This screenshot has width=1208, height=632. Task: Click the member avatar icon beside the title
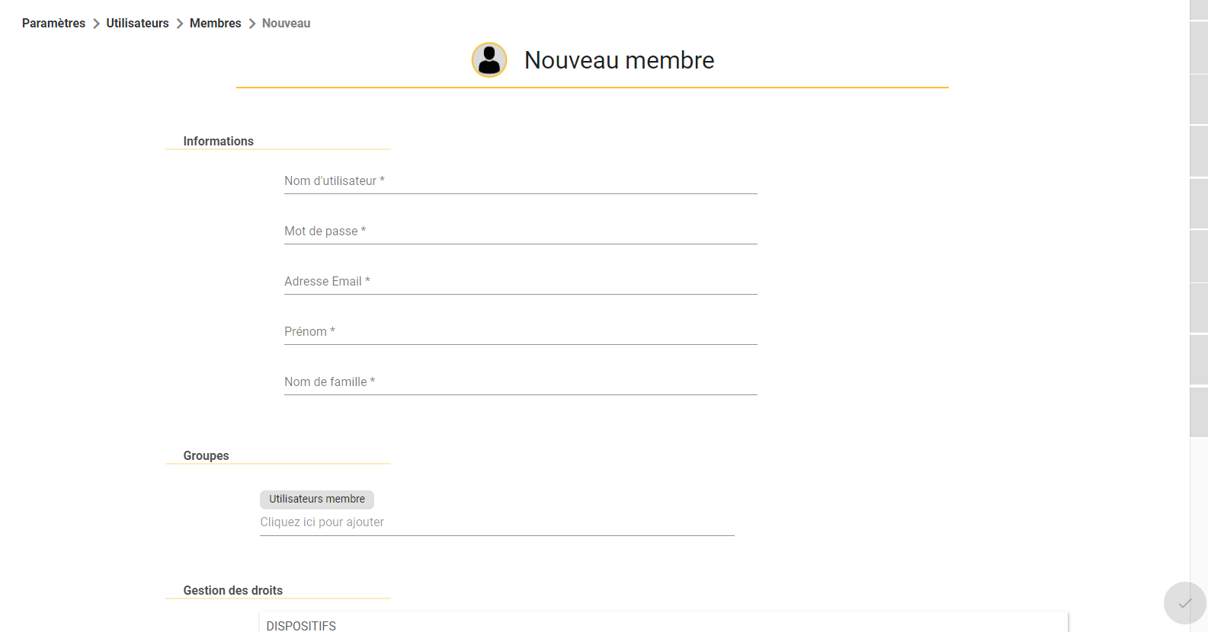click(x=489, y=60)
